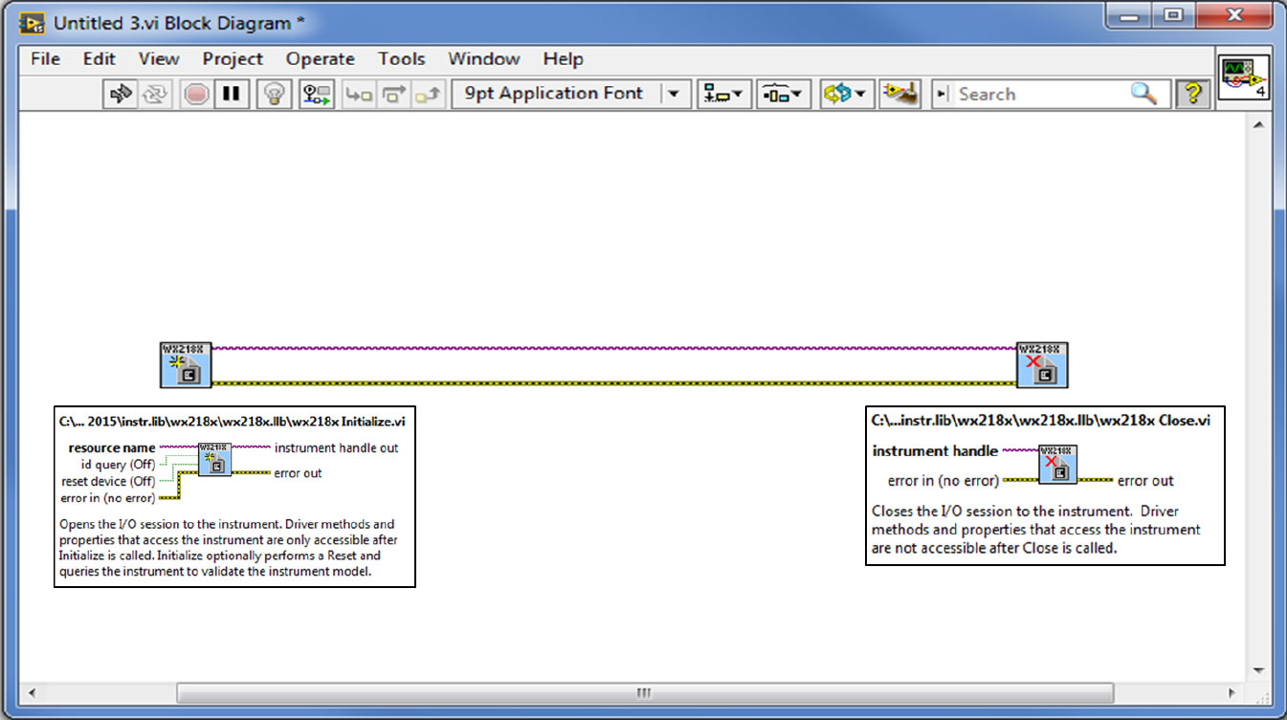Click the Step Over button

(393, 94)
